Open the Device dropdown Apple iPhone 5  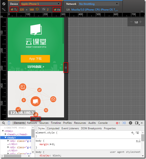[x=40, y=4]
